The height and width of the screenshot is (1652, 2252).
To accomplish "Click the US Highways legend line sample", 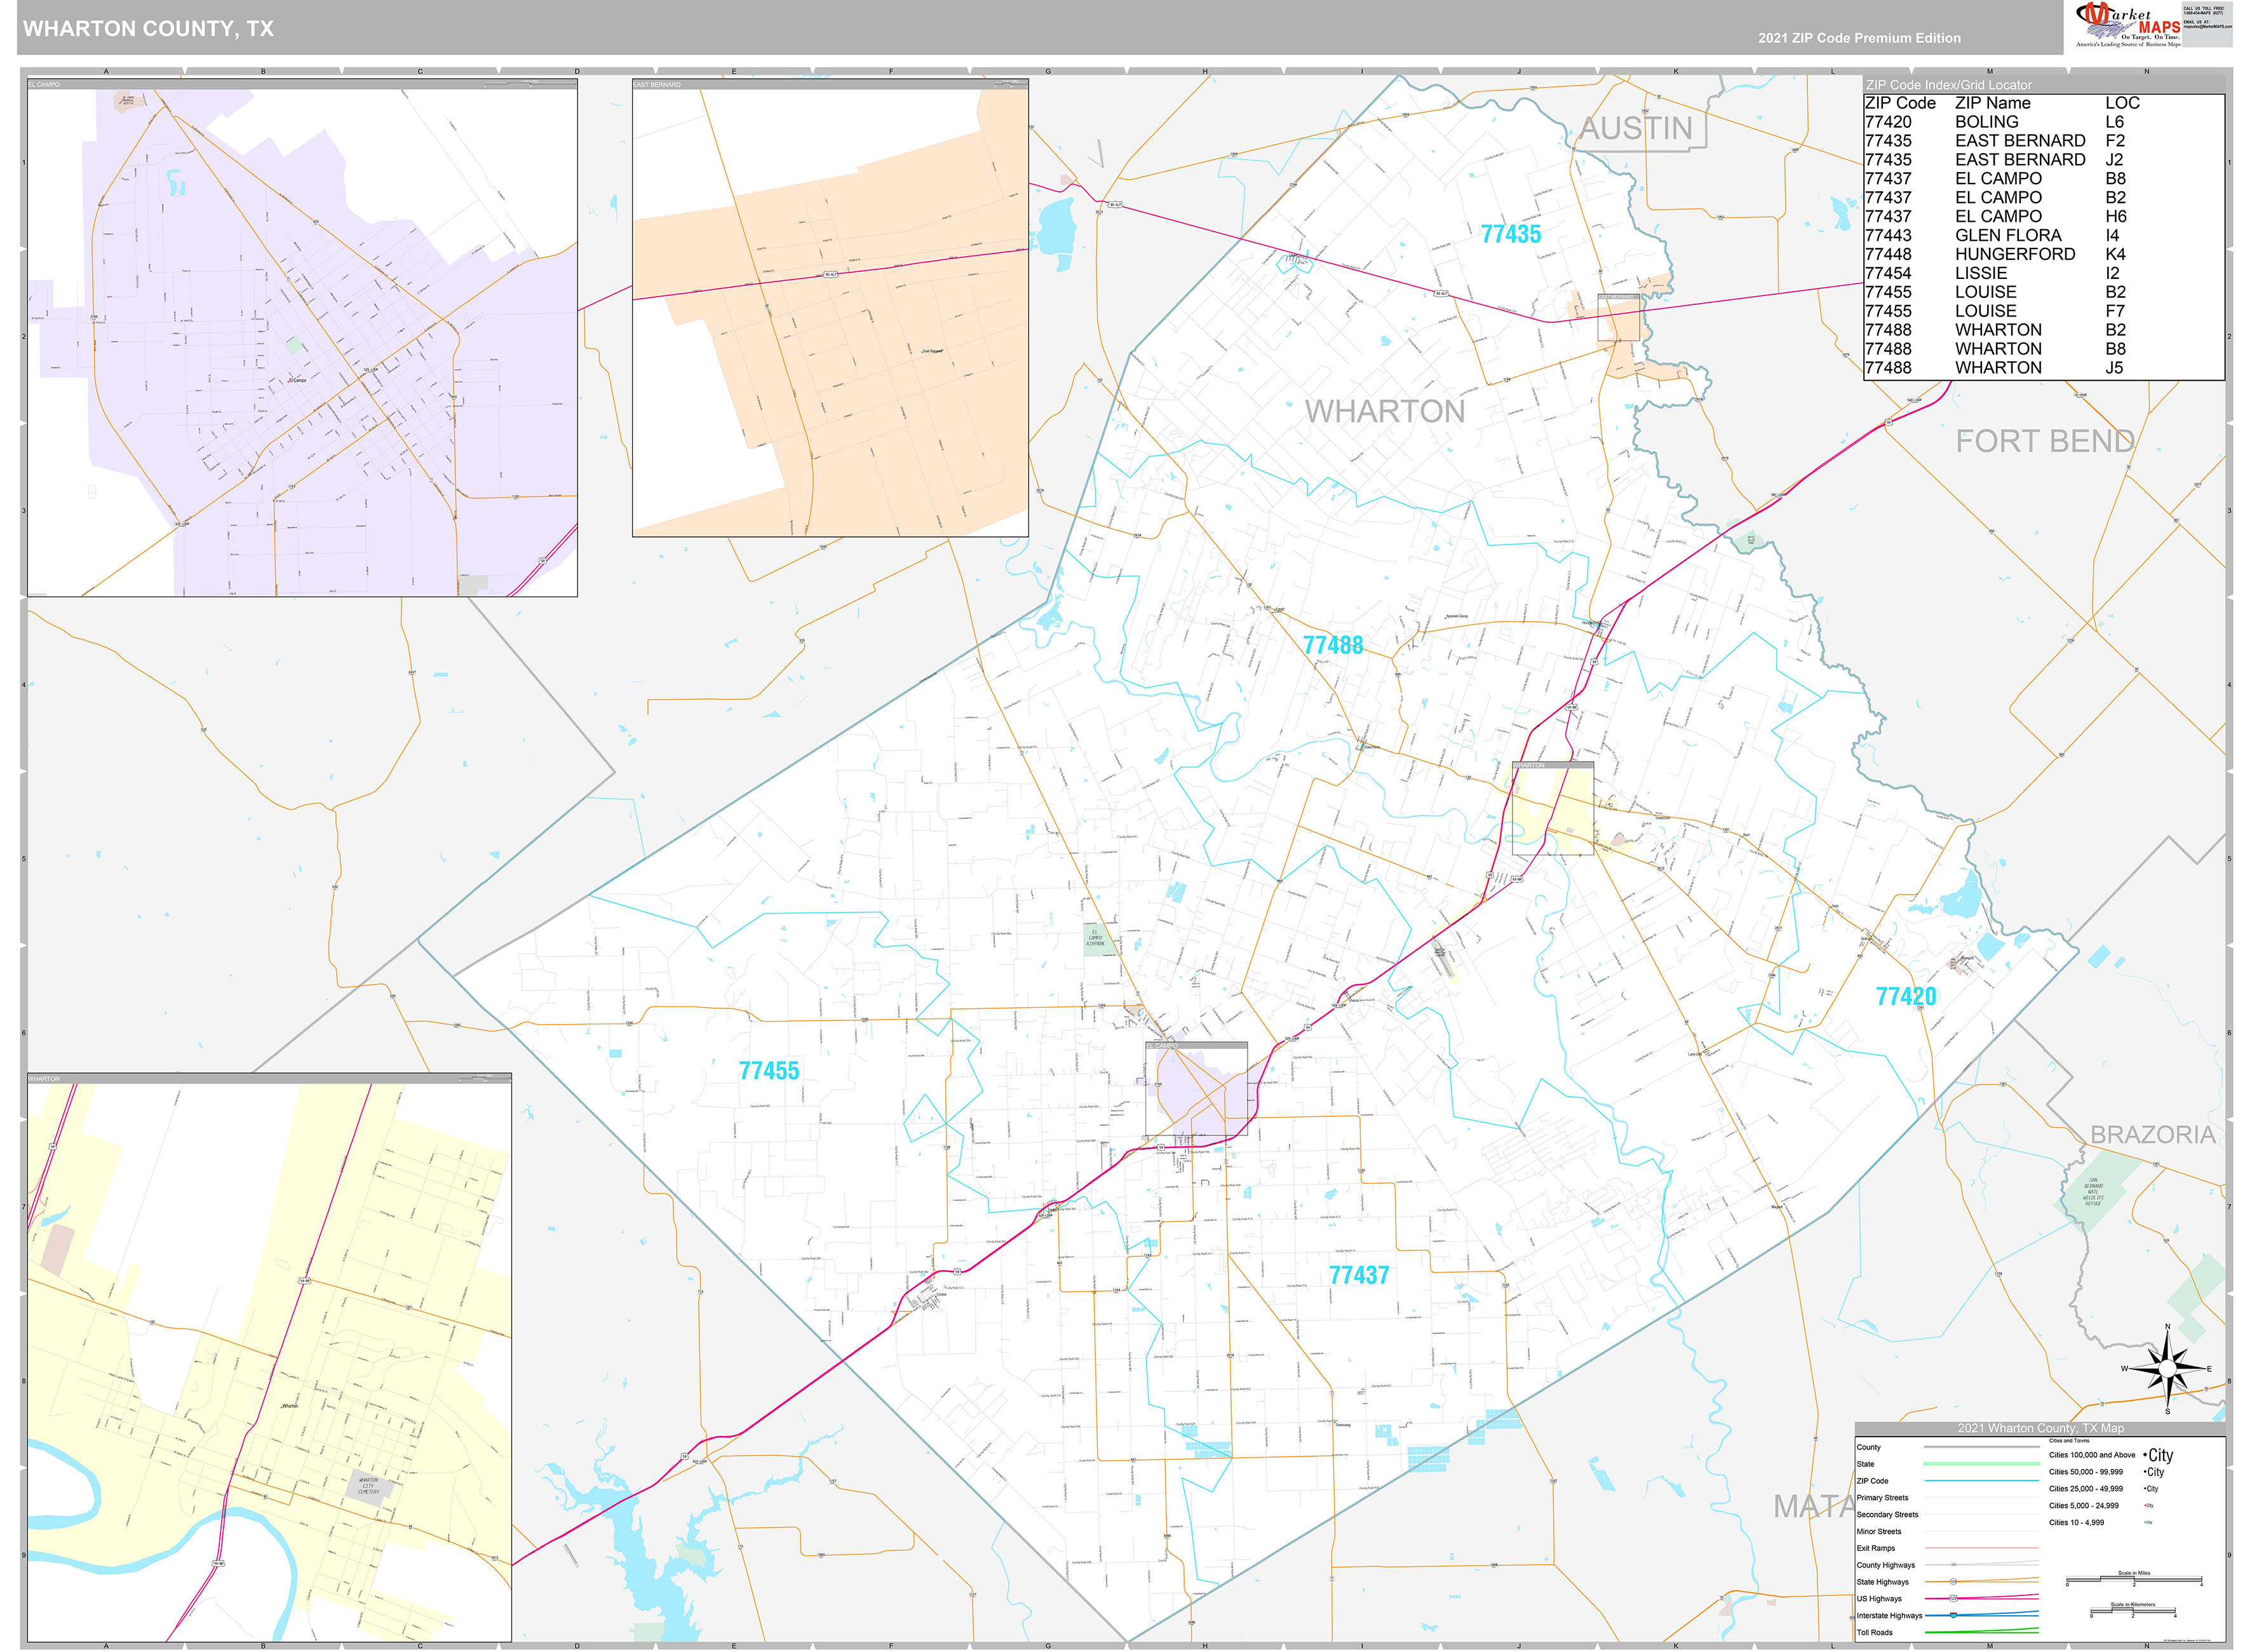I will pos(1981,1599).
